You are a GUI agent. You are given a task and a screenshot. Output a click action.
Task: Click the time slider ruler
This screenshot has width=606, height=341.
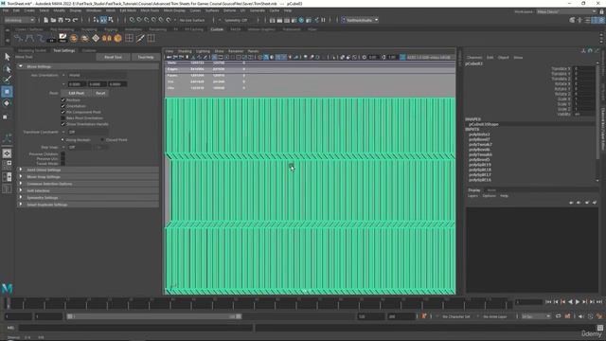point(258,303)
